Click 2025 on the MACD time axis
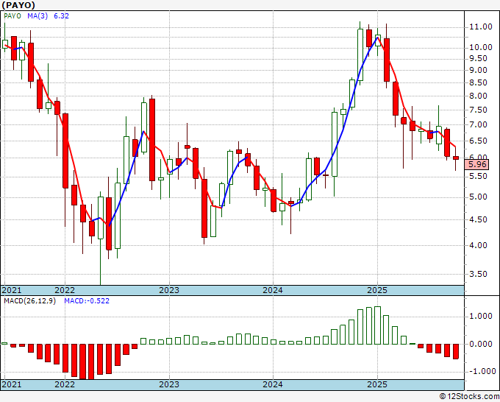500x402 pixels. (x=377, y=384)
